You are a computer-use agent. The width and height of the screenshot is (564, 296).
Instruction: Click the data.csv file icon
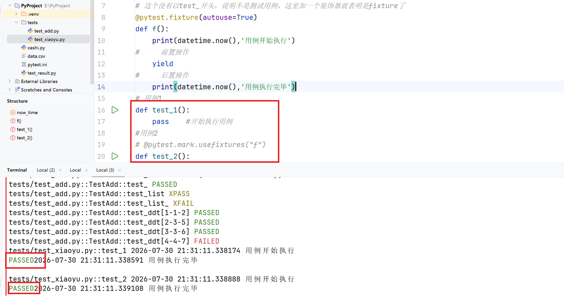[x=24, y=56]
